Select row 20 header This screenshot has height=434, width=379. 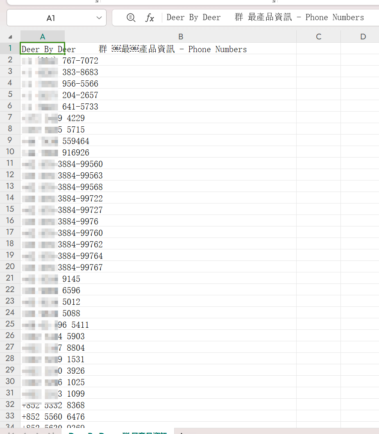(x=10, y=267)
